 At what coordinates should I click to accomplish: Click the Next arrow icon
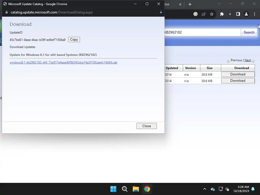[253, 61]
